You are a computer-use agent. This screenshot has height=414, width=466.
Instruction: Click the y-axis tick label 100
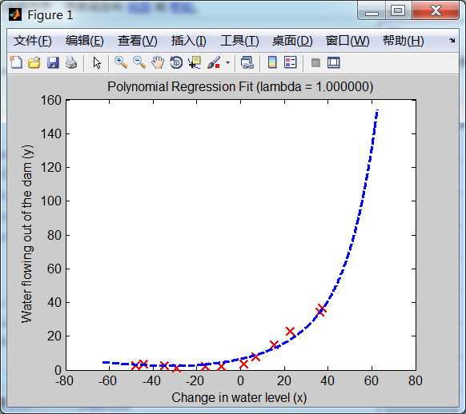pyautogui.click(x=50, y=201)
